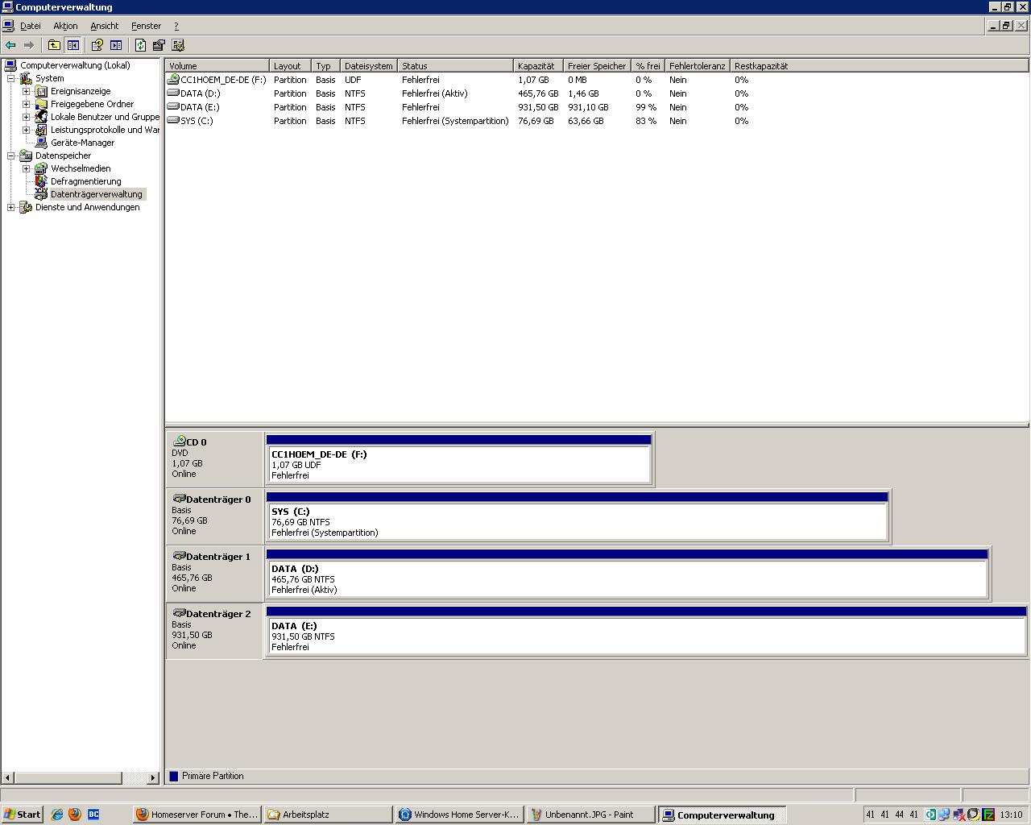This screenshot has width=1031, height=825.
Task: Click 'Fehlerfrei (Systempartition)' status in volume list
Action: point(455,121)
